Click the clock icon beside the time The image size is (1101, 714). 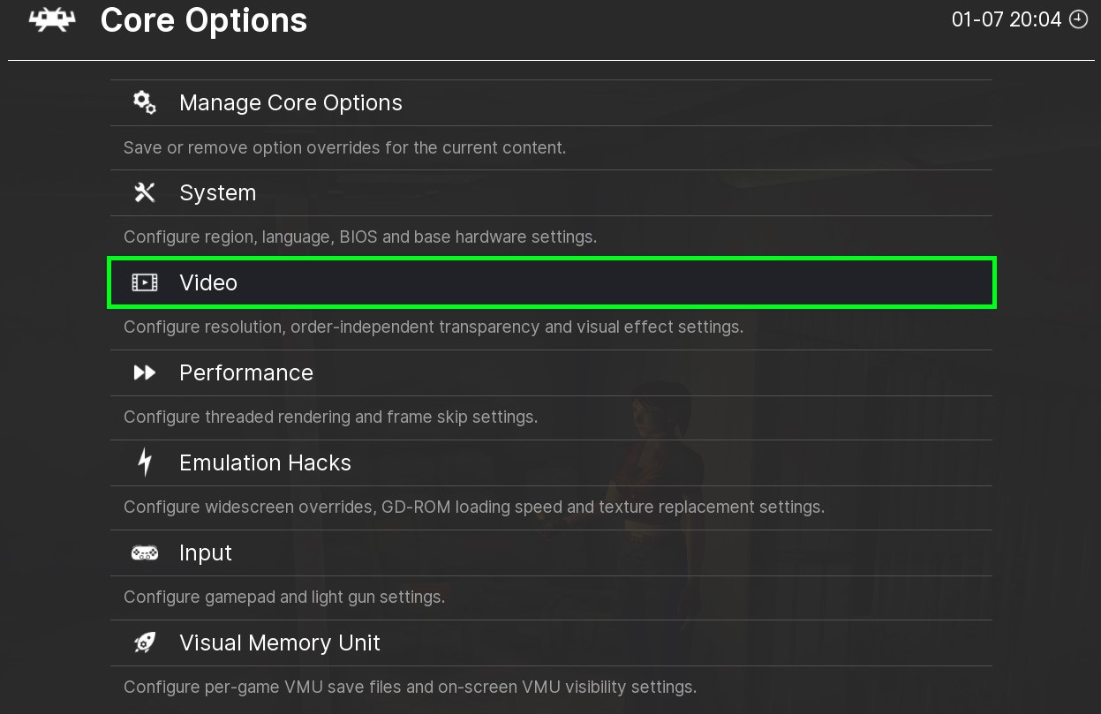pos(1078,19)
